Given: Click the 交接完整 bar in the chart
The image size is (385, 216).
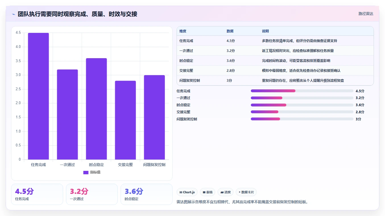Looking at the screenshot, I should coord(125,120).
